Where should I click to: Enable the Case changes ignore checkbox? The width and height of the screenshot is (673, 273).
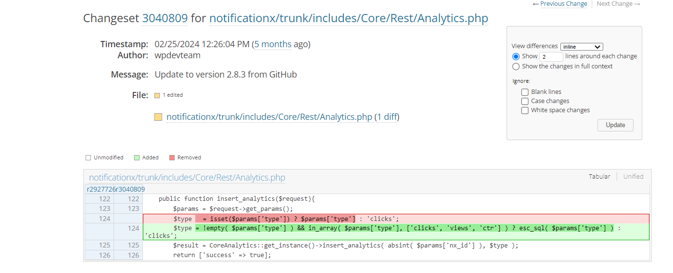pyautogui.click(x=525, y=101)
